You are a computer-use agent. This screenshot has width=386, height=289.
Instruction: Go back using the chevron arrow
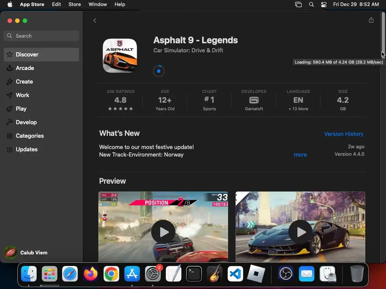95,21
